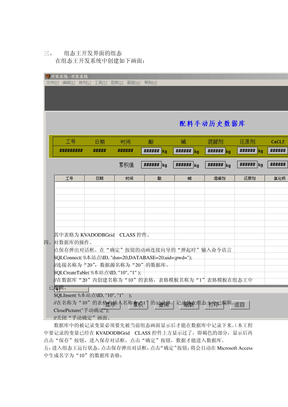Click the 碱 label in yellow panel

tap(183, 142)
